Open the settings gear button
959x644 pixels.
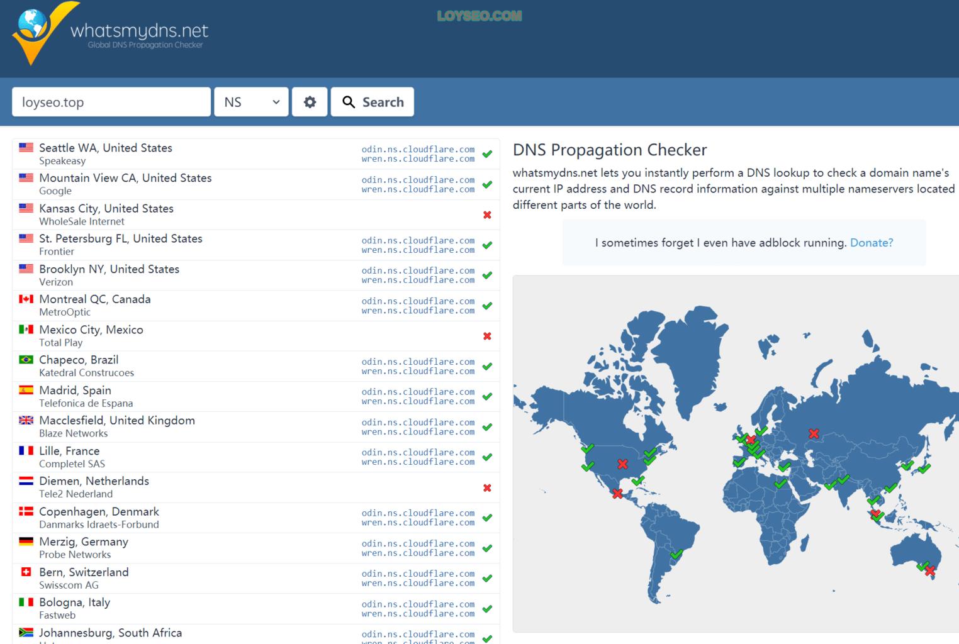(310, 102)
